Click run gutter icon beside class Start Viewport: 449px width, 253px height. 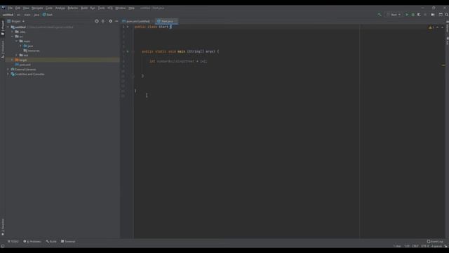point(128,27)
